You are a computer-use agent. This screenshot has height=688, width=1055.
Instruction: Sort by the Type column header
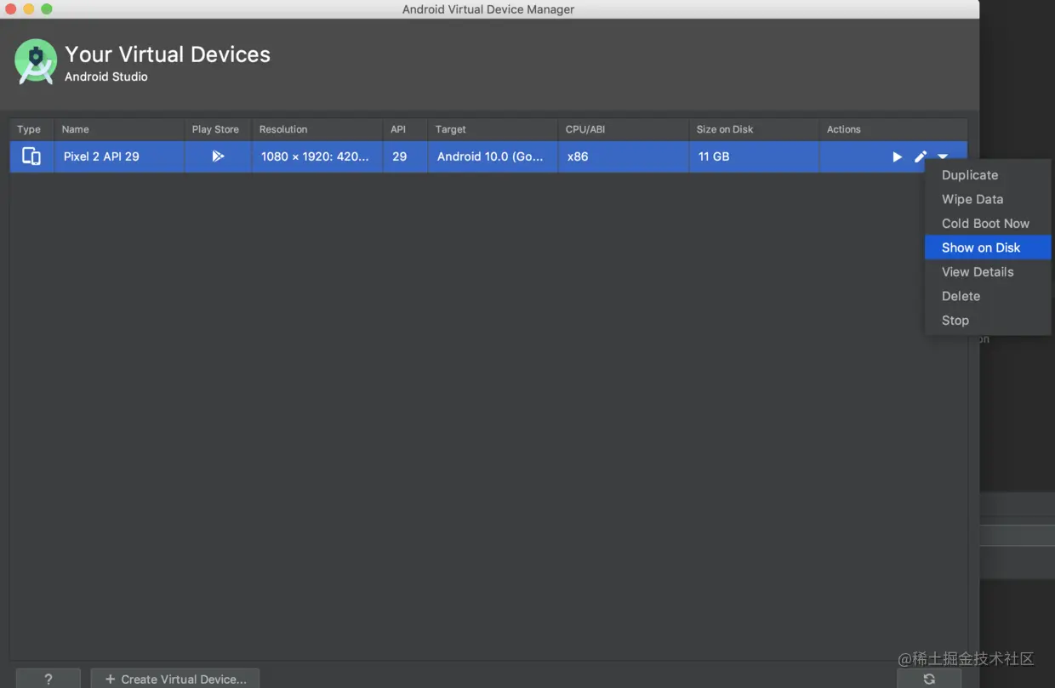coord(32,129)
